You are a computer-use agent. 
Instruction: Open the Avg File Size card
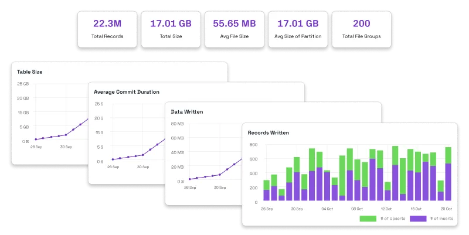235,29
